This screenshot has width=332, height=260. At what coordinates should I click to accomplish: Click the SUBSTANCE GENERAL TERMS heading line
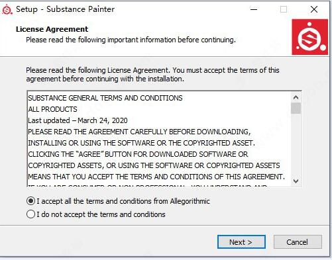click(x=105, y=98)
